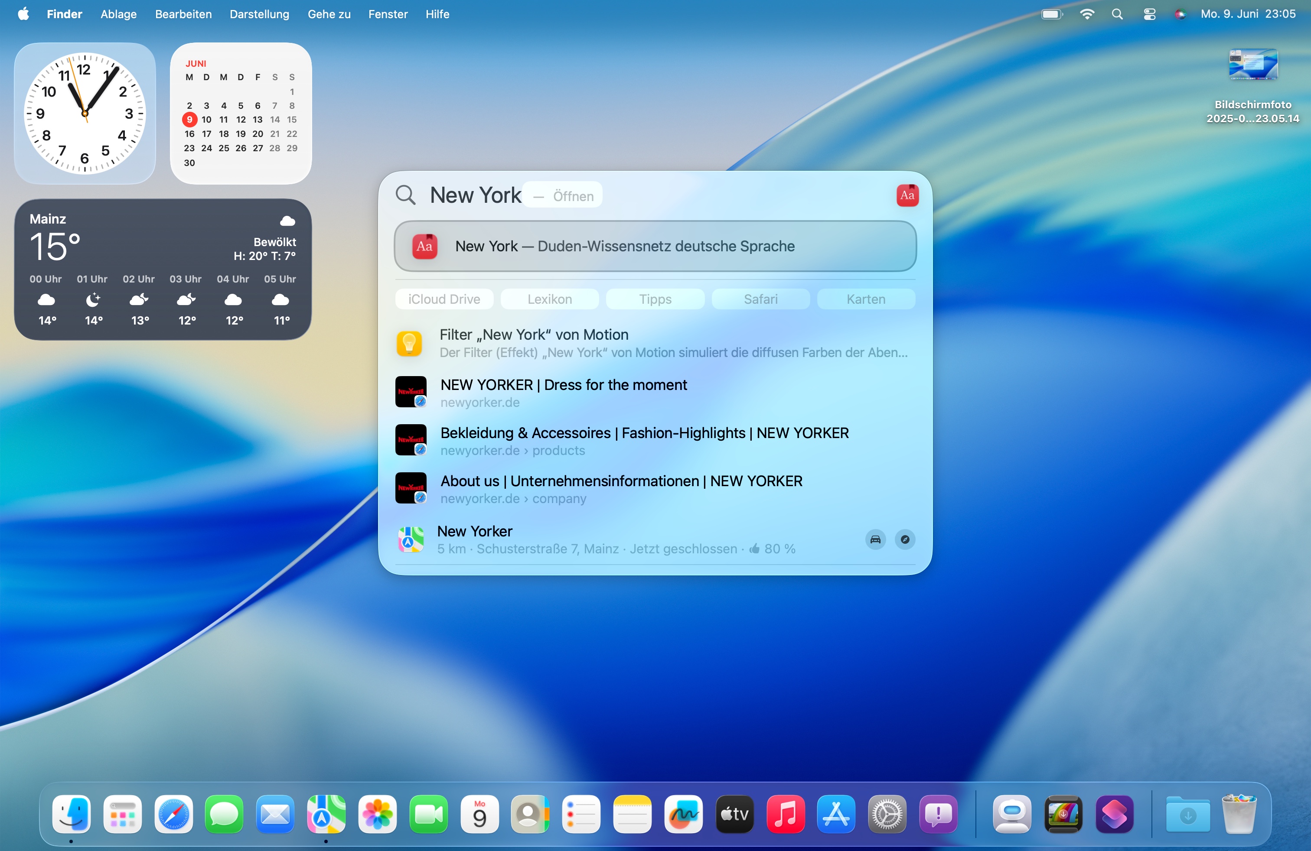This screenshot has height=851, width=1311.
Task: Open Contacts app in the Dock
Action: click(531, 814)
